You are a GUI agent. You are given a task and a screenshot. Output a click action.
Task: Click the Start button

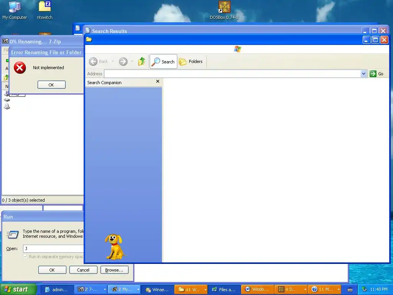click(x=18, y=289)
